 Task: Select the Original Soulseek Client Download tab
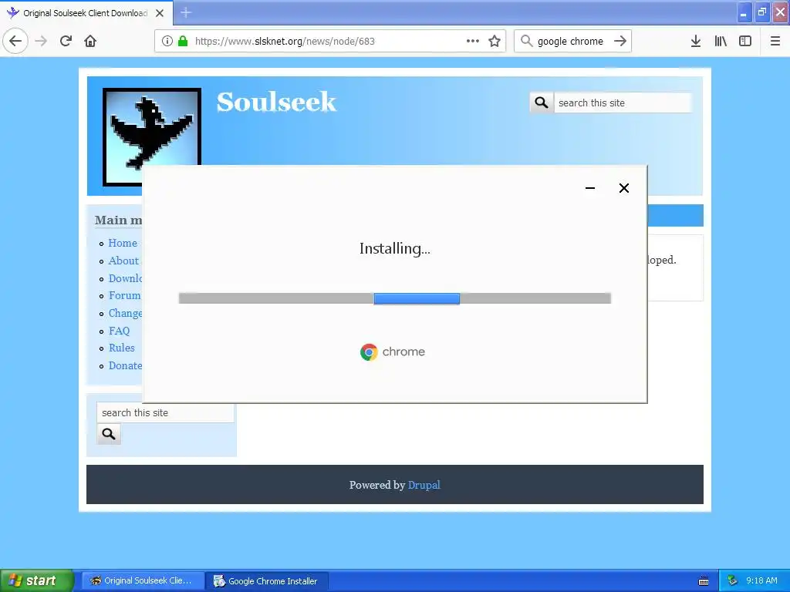(x=86, y=12)
